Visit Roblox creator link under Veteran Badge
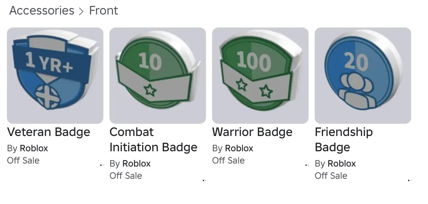 pyautogui.click(x=34, y=148)
